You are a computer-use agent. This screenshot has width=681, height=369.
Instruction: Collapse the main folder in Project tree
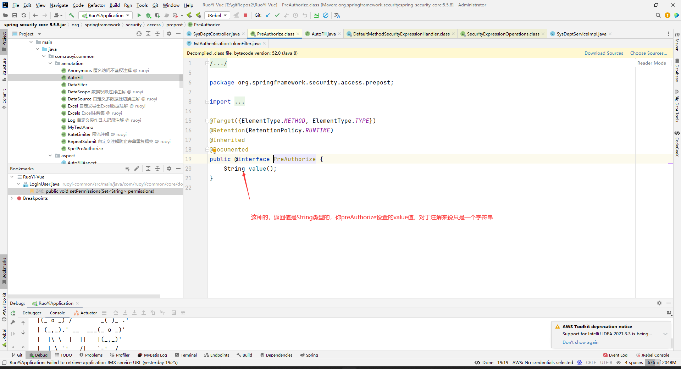31,42
